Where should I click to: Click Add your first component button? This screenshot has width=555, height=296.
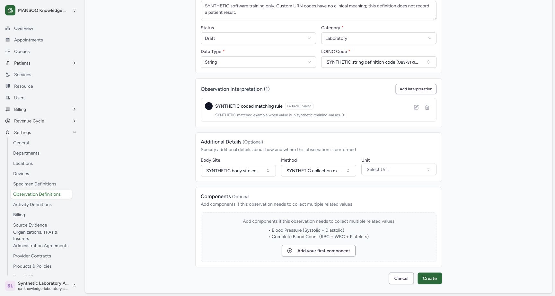(319, 251)
